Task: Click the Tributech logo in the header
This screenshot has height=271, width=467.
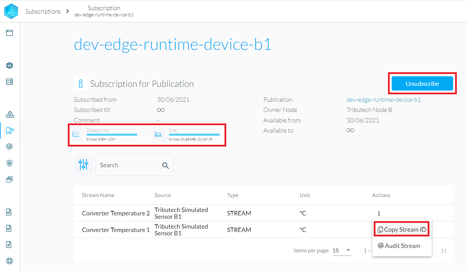Action: [11, 11]
